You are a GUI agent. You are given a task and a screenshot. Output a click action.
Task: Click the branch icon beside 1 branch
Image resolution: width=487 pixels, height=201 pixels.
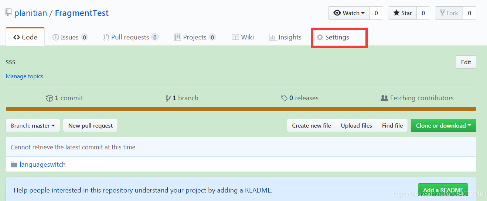coord(168,98)
